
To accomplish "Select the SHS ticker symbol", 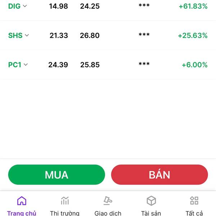I will click(x=15, y=35).
